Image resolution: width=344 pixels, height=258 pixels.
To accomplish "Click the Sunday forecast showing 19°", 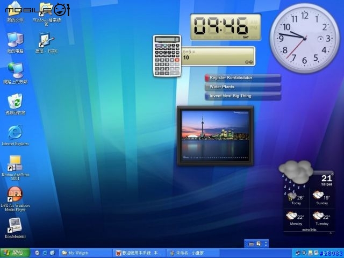I will tap(322, 197).
